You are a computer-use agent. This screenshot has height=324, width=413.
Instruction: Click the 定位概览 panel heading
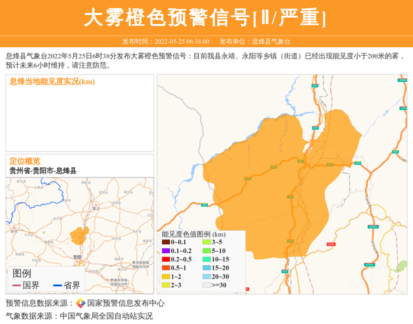click(25, 160)
